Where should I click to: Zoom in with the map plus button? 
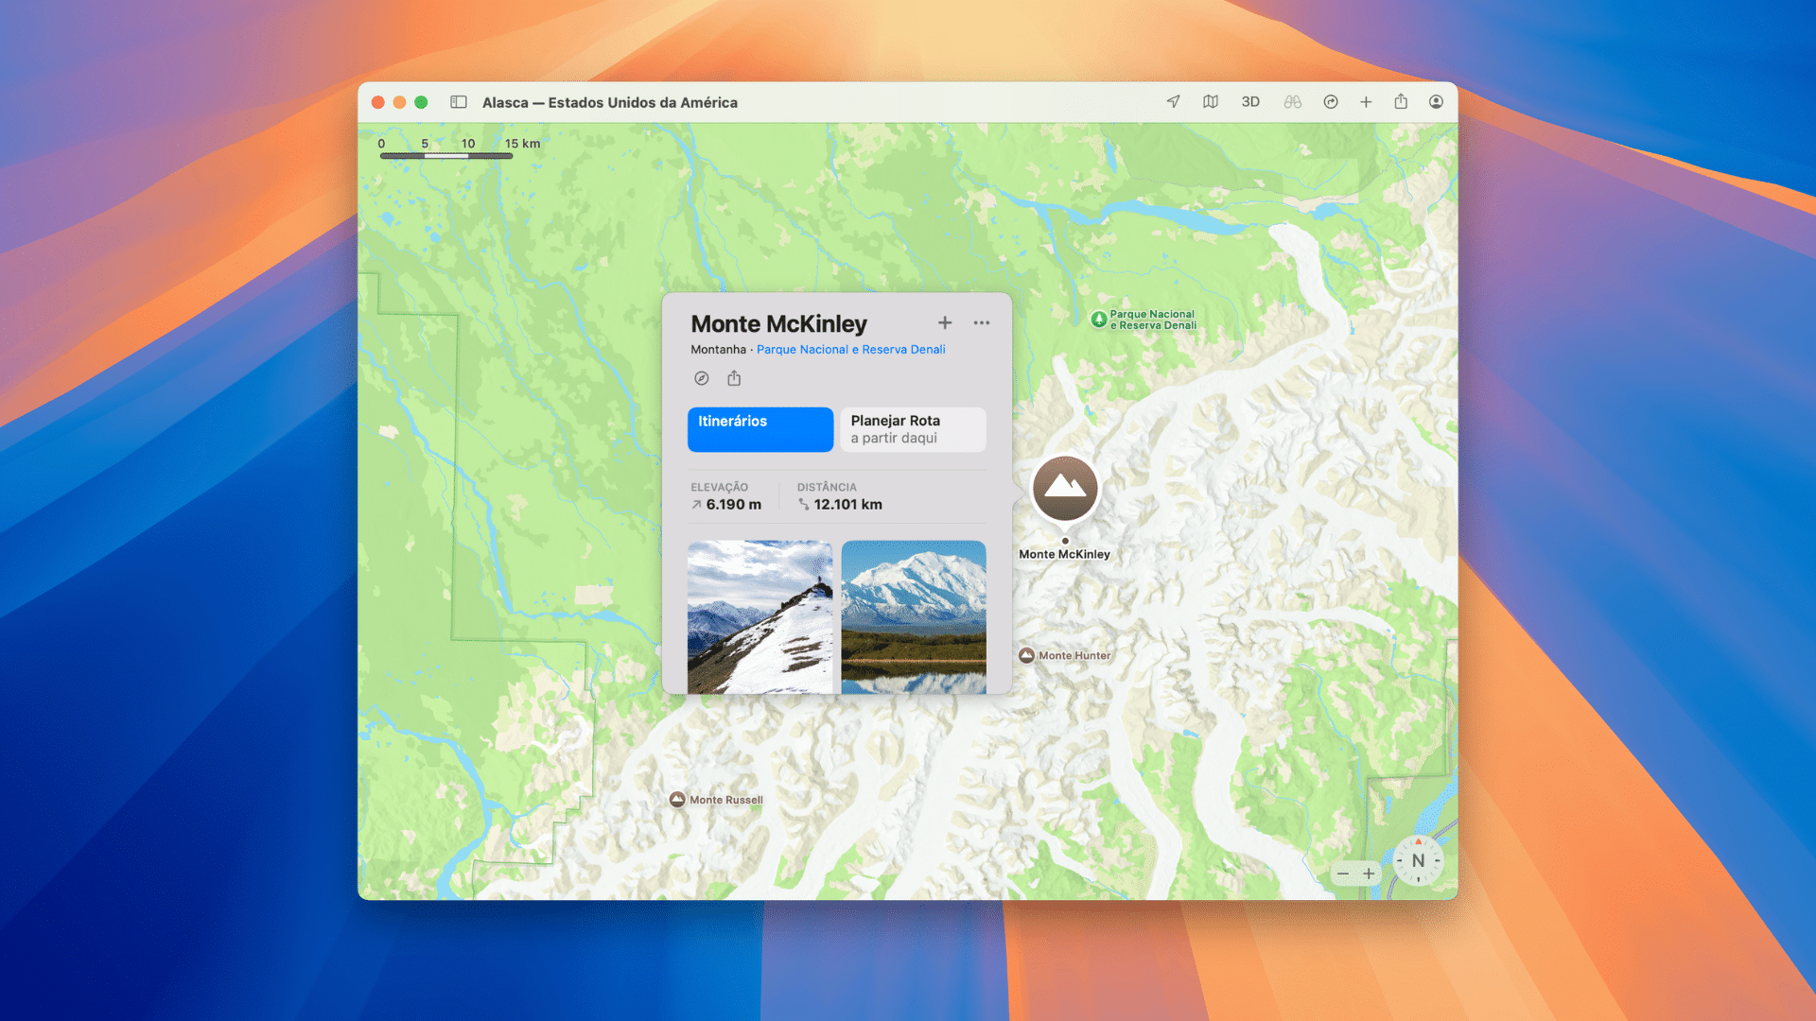click(x=1369, y=874)
